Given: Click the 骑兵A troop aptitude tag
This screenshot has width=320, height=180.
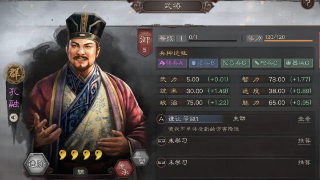Looking at the screenshot, I should click(172, 63).
